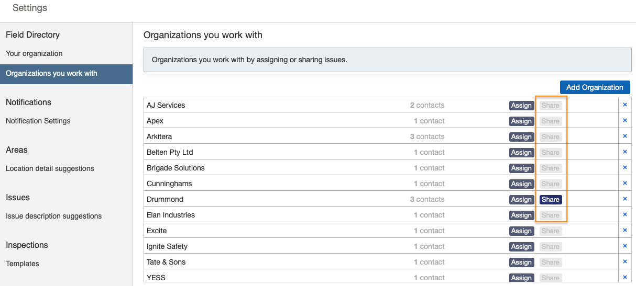Toggle Share for Elan Industries
The height and width of the screenshot is (286, 636).
[551, 215]
